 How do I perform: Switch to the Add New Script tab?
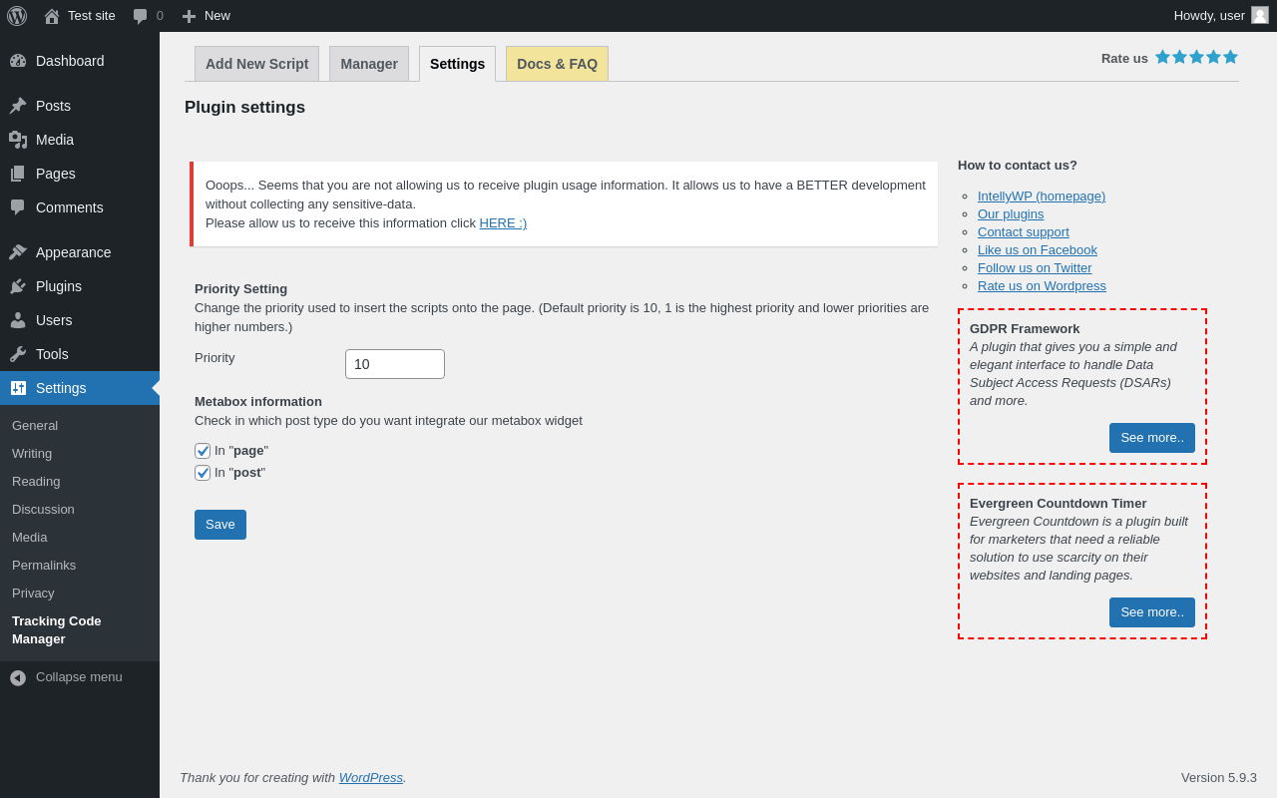point(256,64)
